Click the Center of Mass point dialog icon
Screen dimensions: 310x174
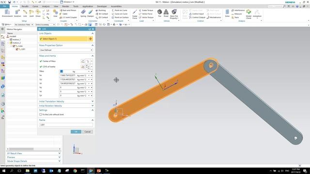pyautogui.click(x=83, y=61)
